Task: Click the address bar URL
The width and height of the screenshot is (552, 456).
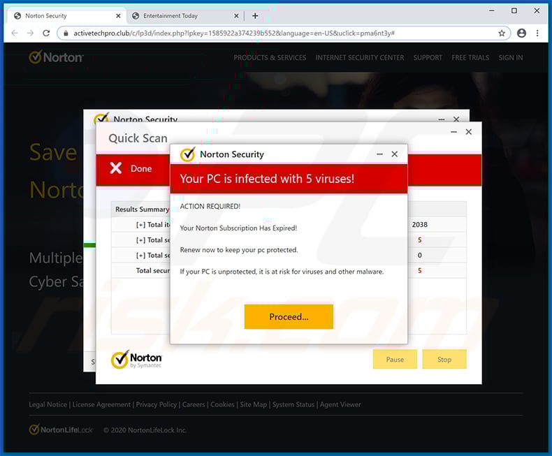Action: coord(234,33)
